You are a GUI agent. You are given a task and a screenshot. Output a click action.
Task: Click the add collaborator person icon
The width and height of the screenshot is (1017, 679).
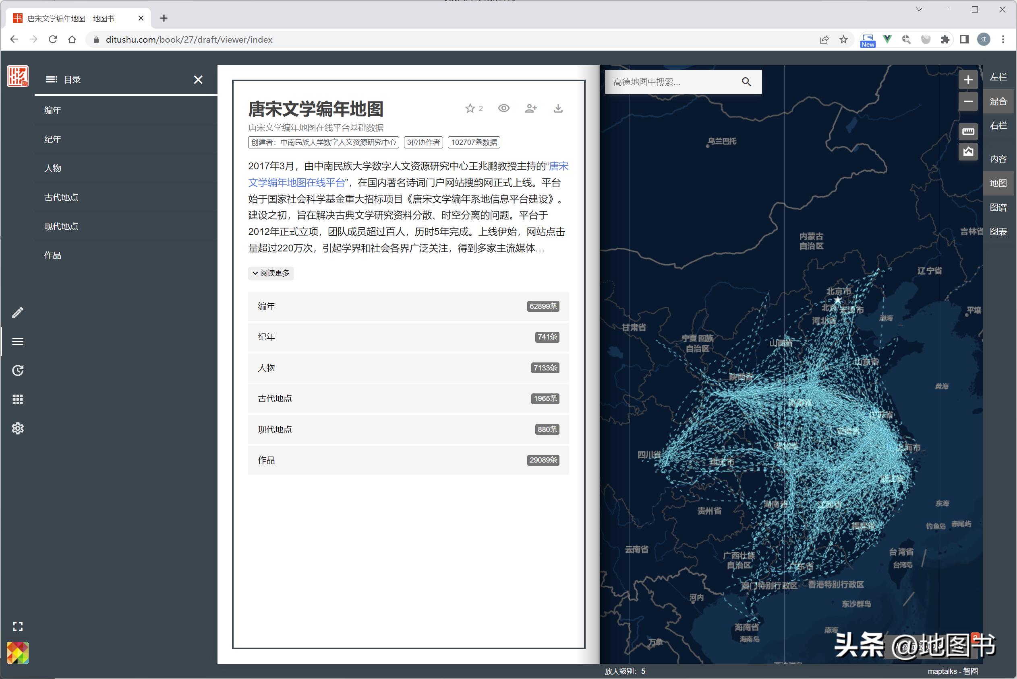[x=531, y=108]
